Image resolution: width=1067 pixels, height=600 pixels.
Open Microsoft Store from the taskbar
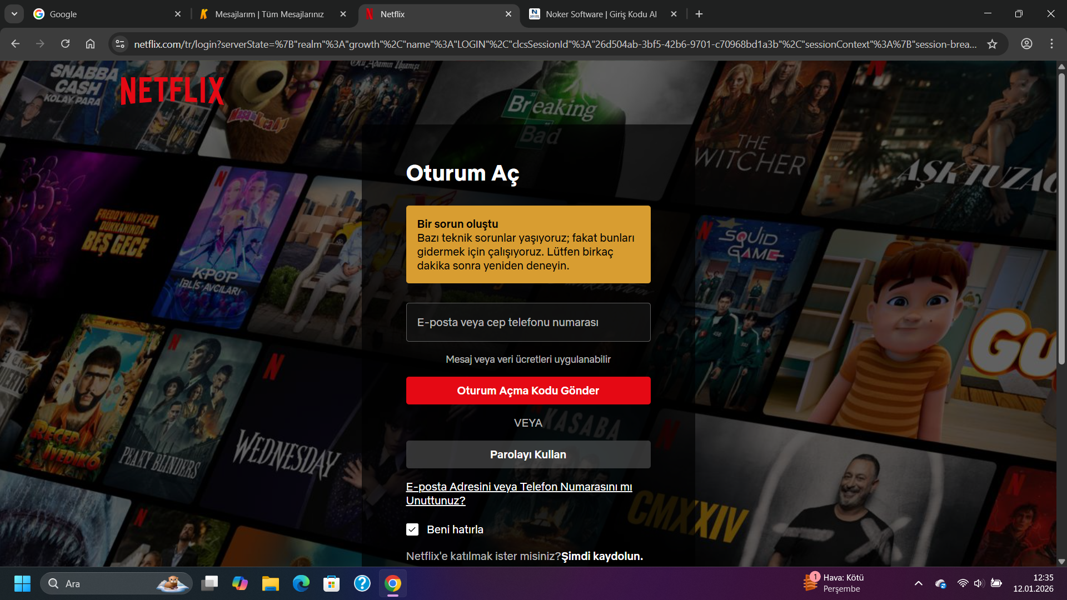[x=332, y=583]
